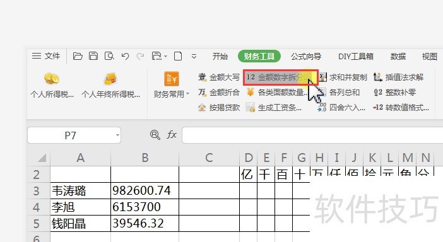Click the save icon in quick toolbar
Image resolution: width=443 pixels, height=242 pixels.
(93, 56)
